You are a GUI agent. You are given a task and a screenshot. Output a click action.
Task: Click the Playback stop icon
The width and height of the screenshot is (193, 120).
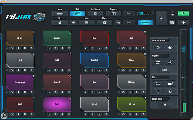click(x=170, y=62)
